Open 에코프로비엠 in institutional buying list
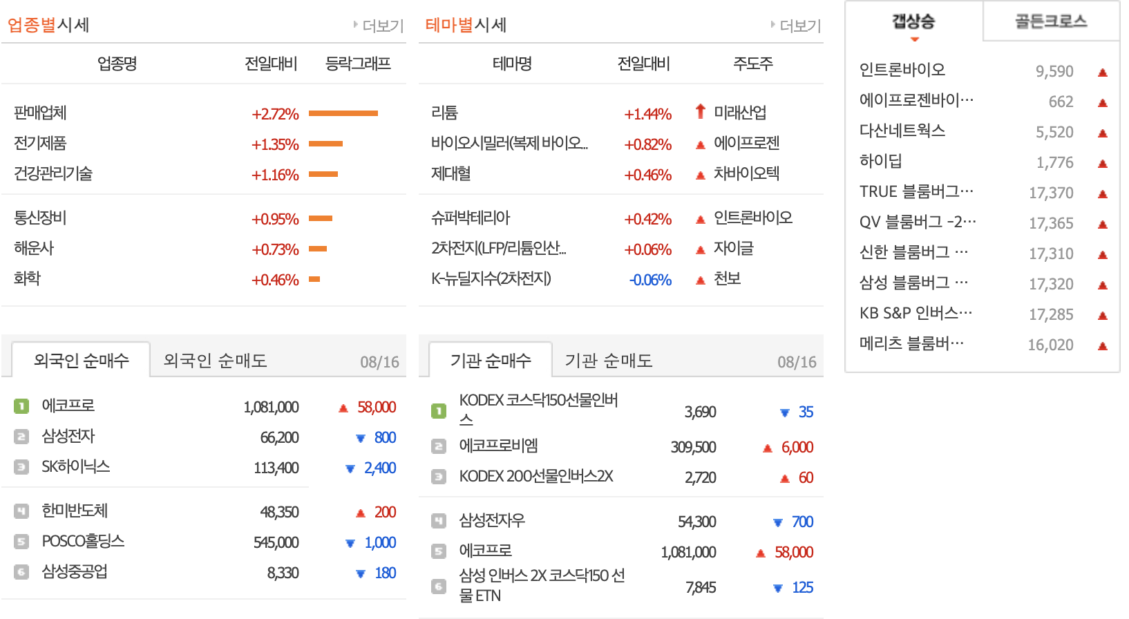1129x619 pixels. [x=498, y=446]
